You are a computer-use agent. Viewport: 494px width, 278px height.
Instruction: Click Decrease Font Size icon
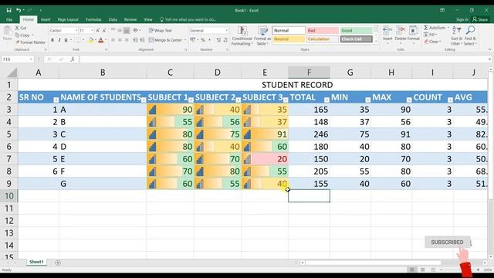click(104, 30)
